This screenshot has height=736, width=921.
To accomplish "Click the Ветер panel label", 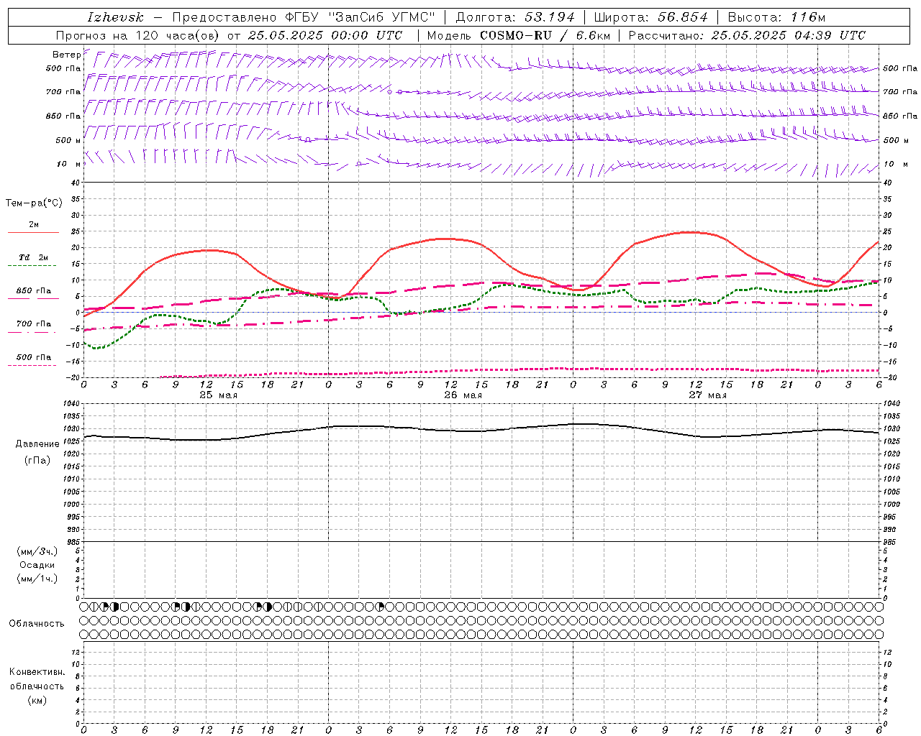I will 66,55.
